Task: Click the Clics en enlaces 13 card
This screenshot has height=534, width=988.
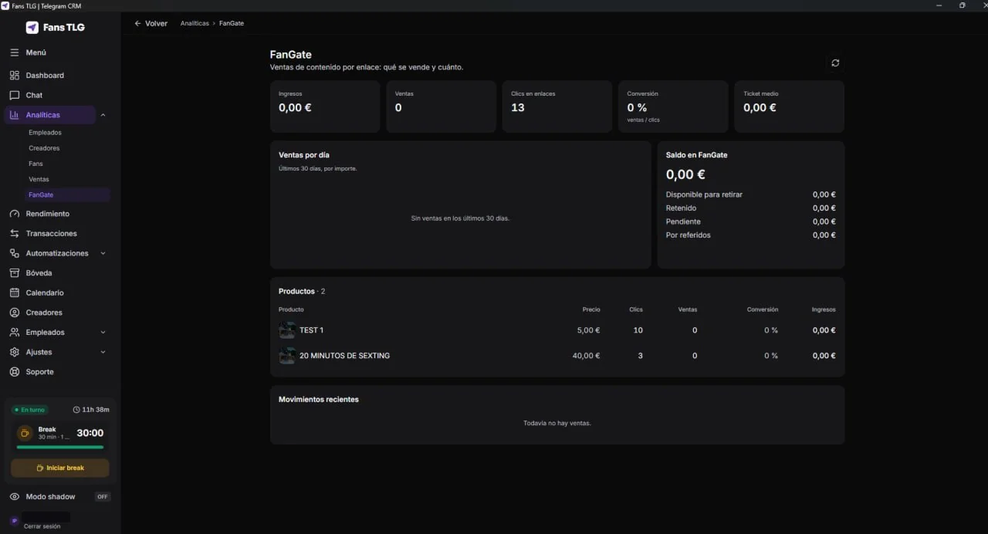Action: click(x=557, y=106)
